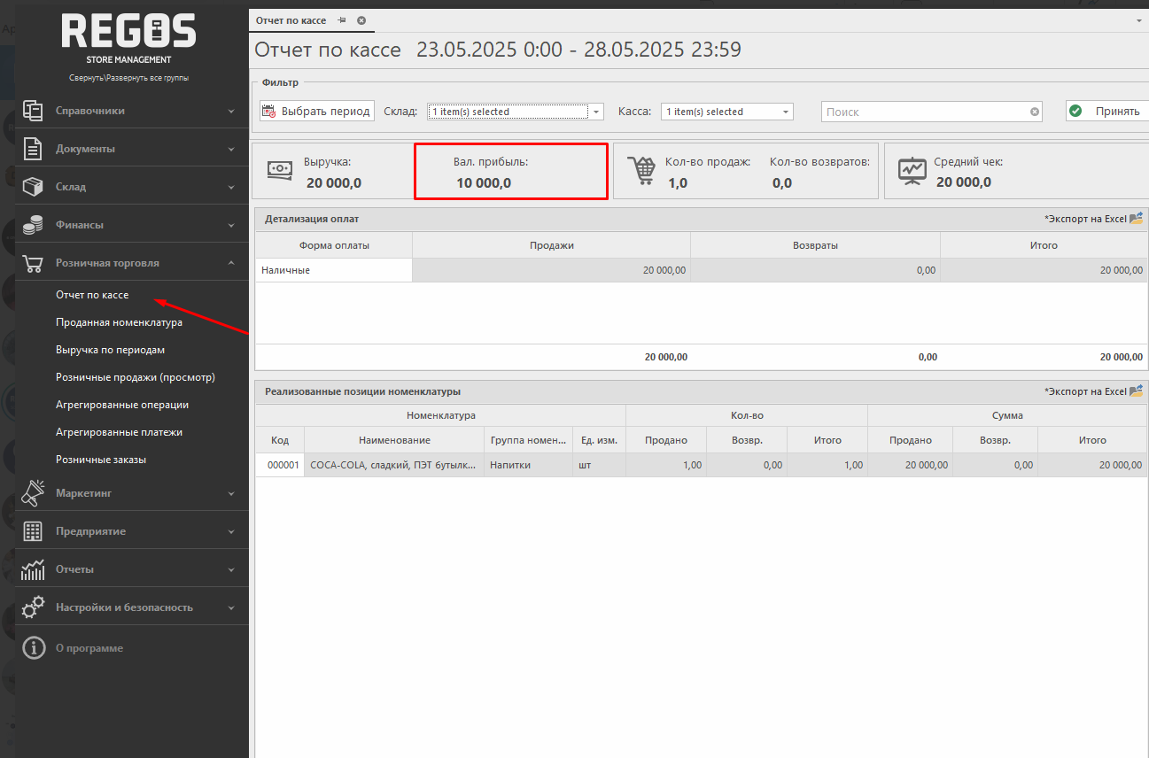Open Розничные продажи (просмотр)
The image size is (1149, 758).
point(136,377)
